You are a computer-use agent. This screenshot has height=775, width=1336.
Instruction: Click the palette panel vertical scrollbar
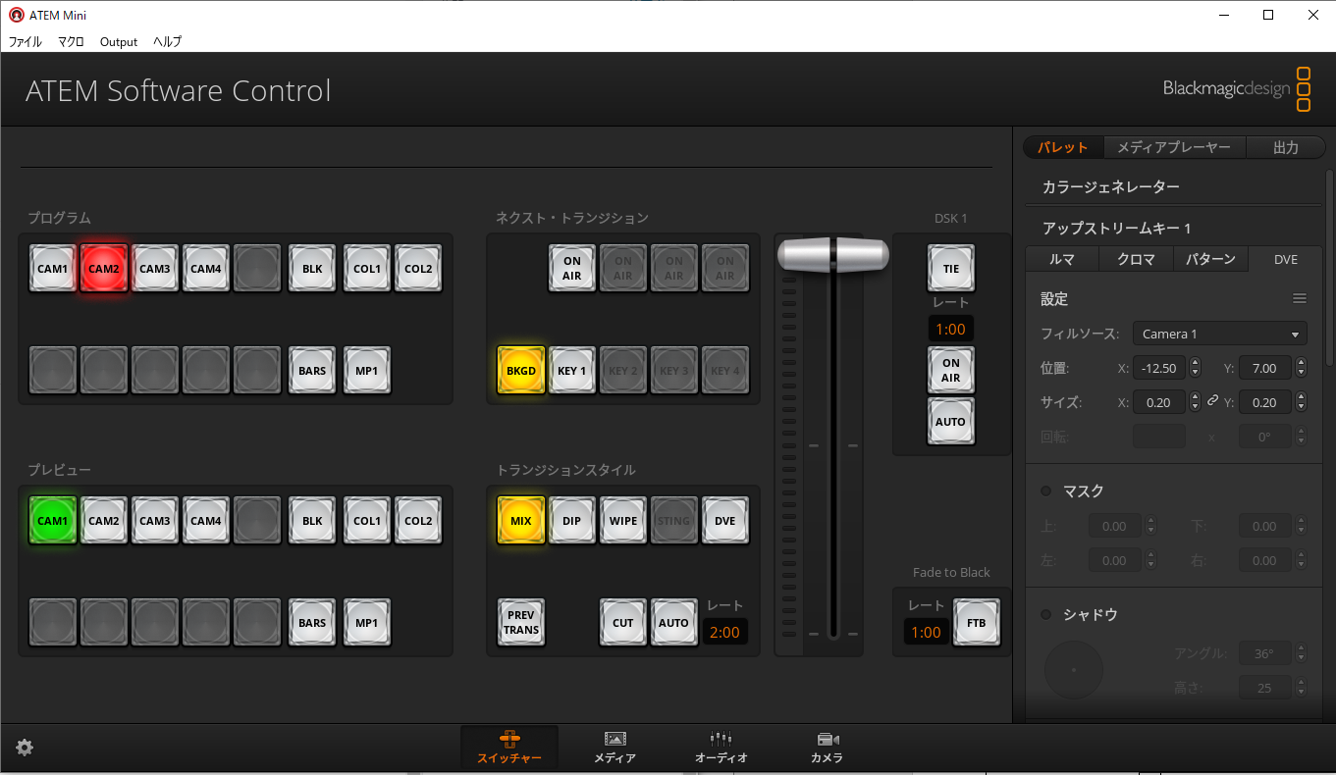coord(1330,268)
